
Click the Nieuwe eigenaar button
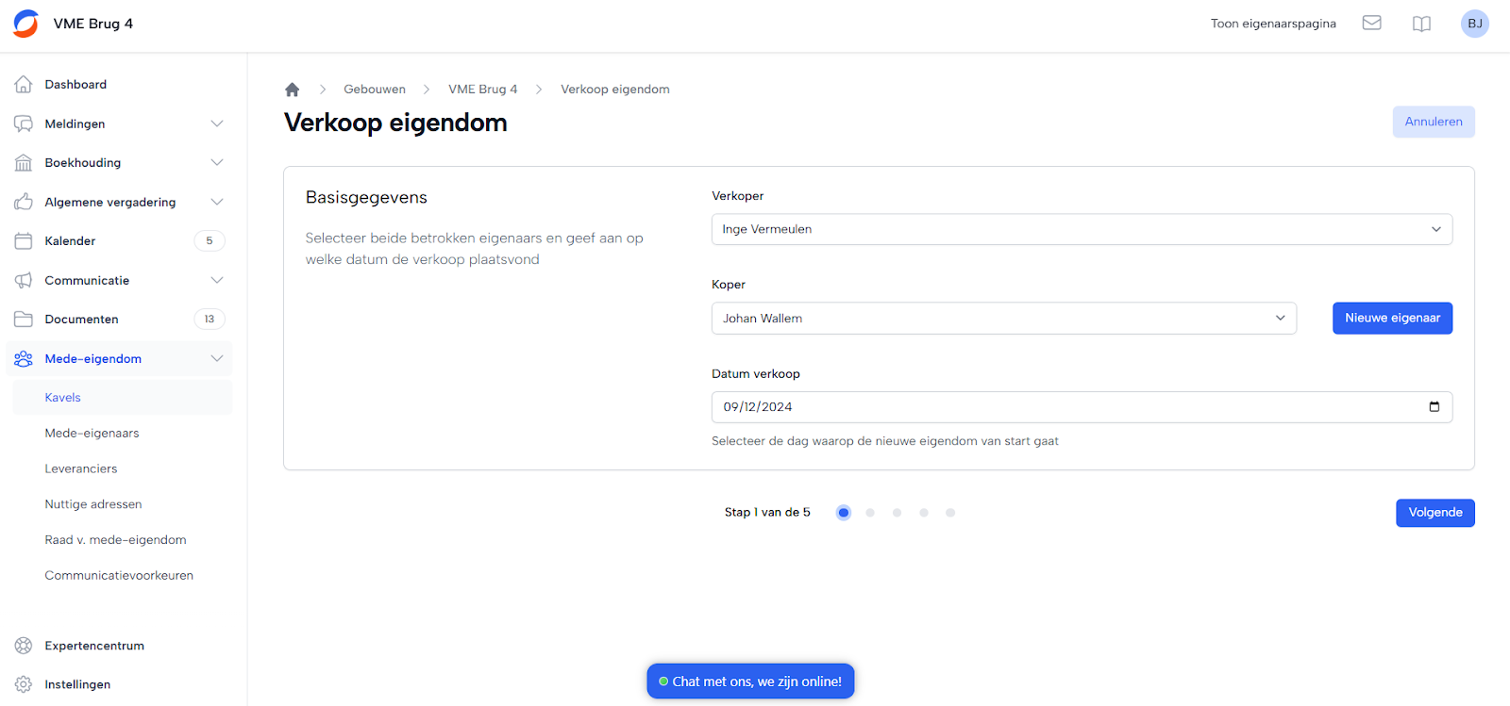click(1392, 319)
